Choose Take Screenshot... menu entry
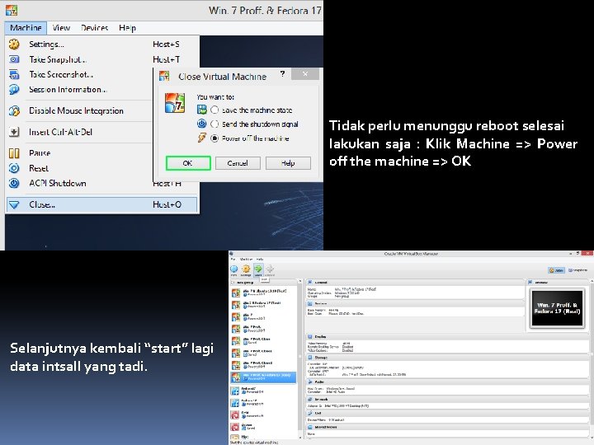The image size is (594, 445). pos(79,74)
